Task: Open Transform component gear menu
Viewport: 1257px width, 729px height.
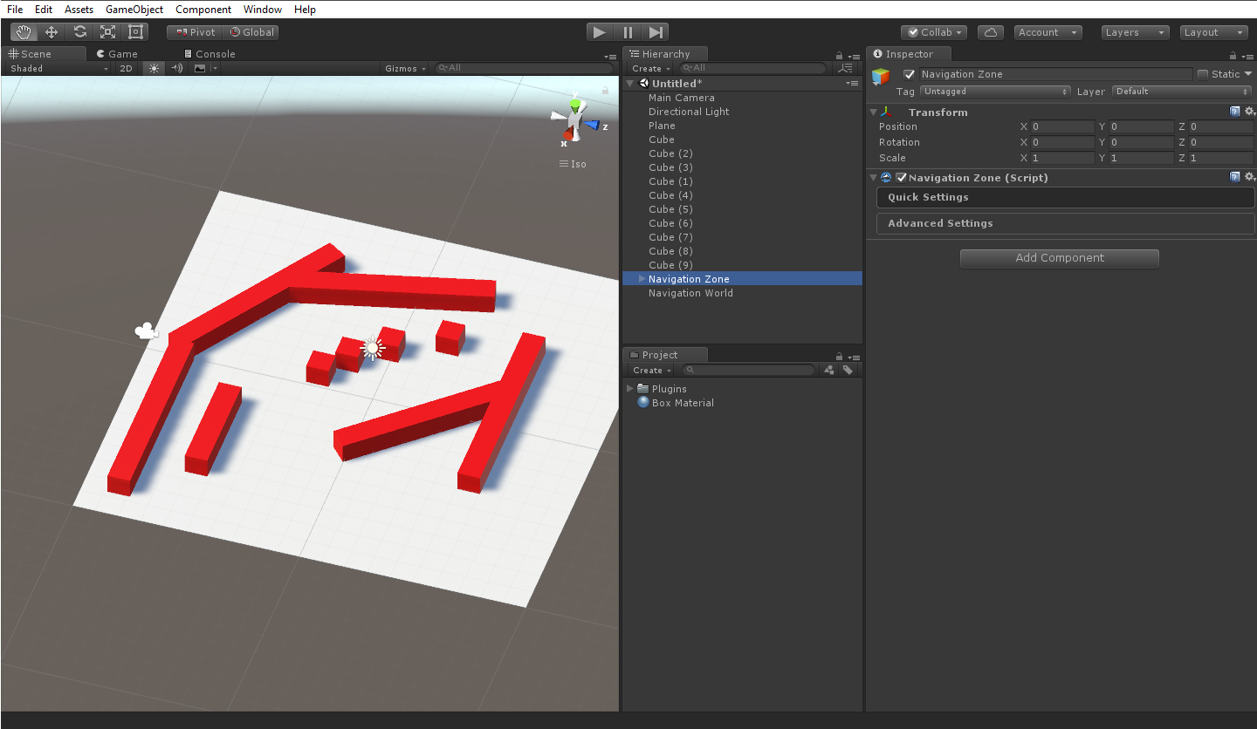Action: 1250,112
